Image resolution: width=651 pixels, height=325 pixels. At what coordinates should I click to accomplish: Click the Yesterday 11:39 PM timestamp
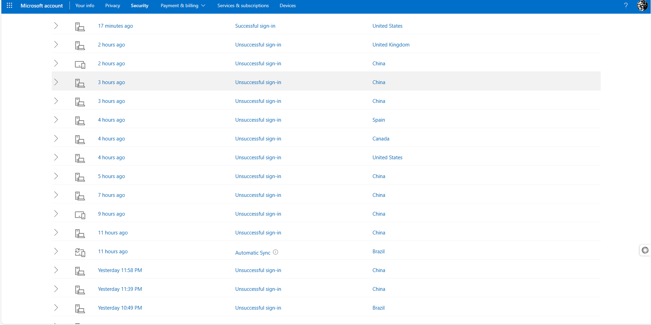[120, 289]
